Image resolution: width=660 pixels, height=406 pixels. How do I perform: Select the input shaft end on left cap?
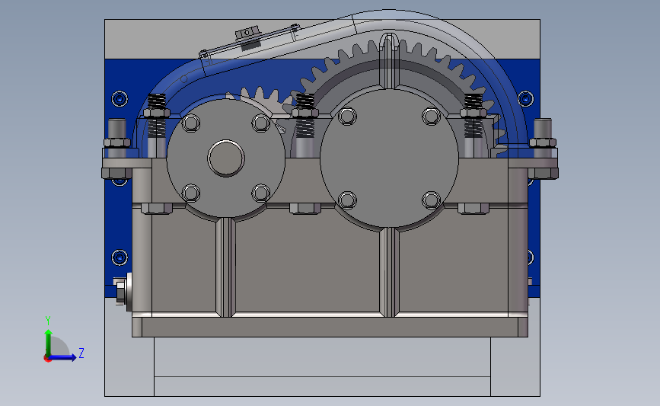226,158
